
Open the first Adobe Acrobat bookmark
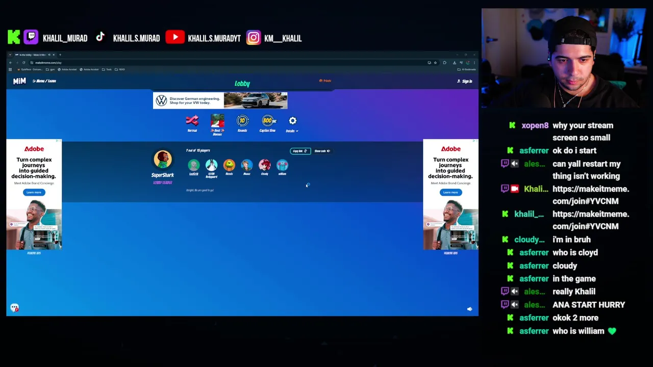67,69
